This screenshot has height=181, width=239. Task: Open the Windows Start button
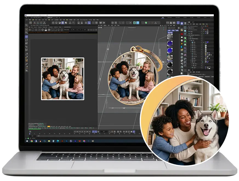27,141
